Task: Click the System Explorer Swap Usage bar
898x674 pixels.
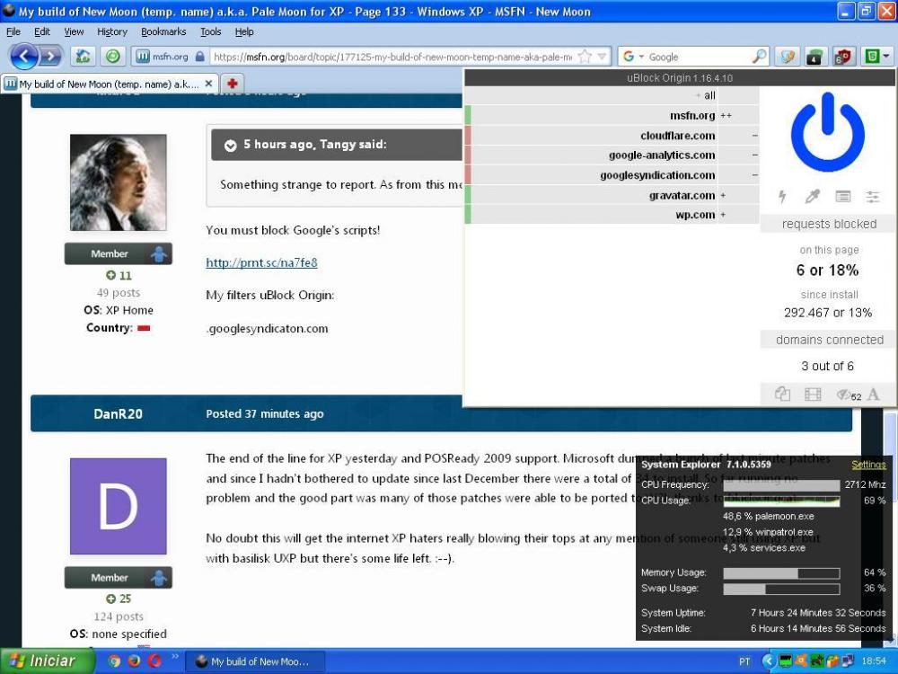Action: (x=781, y=589)
